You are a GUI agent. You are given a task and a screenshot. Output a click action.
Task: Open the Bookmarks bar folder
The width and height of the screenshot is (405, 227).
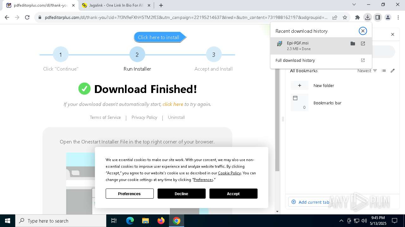tap(343, 103)
